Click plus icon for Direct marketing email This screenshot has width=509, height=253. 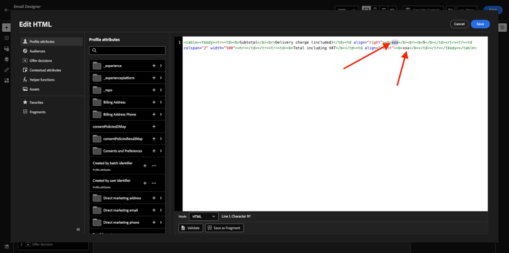point(154,210)
